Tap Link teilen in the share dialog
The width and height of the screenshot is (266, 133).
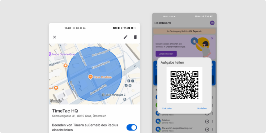point(167,108)
